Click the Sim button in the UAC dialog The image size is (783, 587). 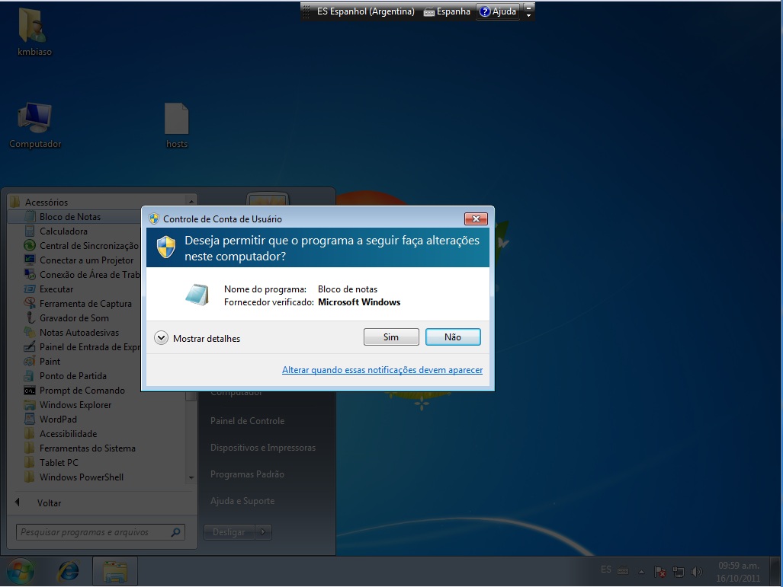tap(391, 337)
